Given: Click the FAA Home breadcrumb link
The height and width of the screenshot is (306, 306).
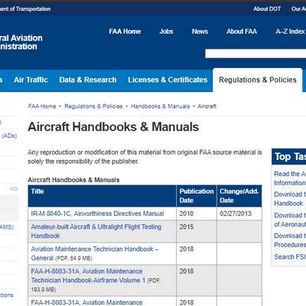Looking at the screenshot, I should [42, 106].
